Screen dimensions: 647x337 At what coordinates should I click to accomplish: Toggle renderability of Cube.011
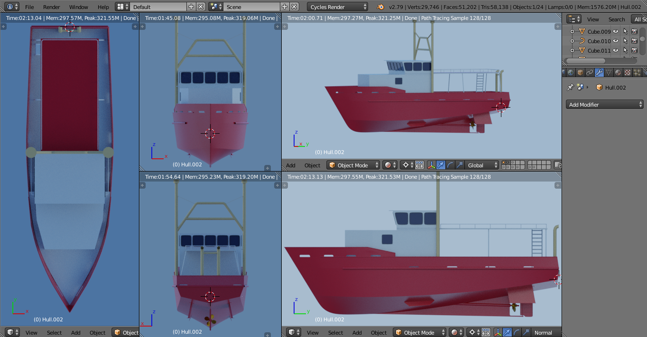pyautogui.click(x=634, y=50)
